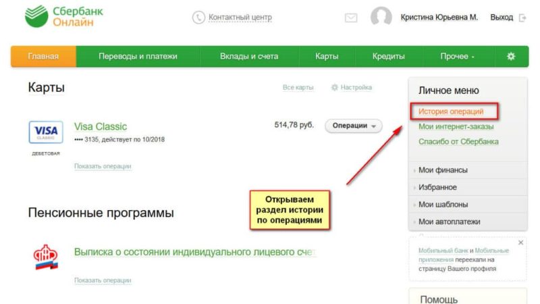Open История операций link

coord(451,111)
